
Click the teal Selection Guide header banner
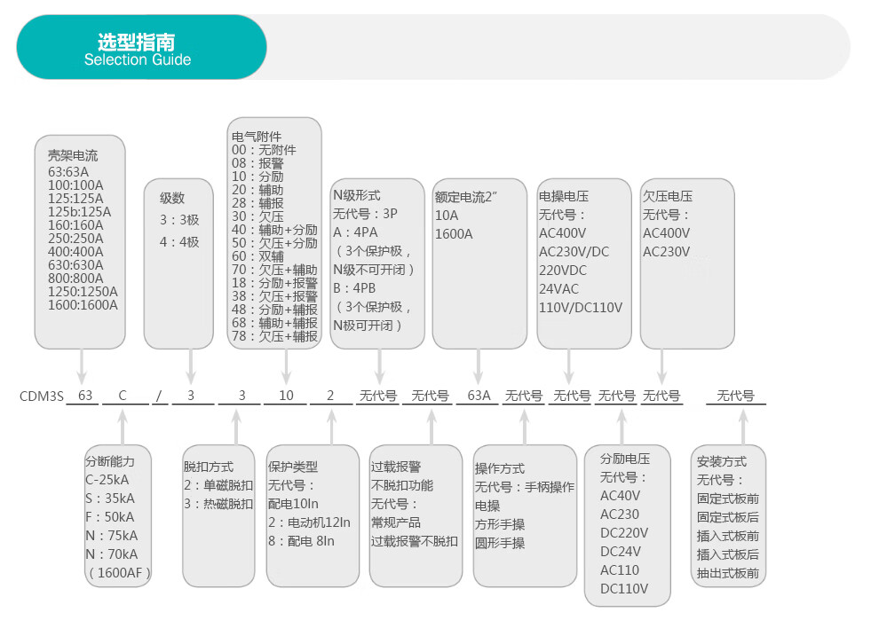(x=142, y=48)
